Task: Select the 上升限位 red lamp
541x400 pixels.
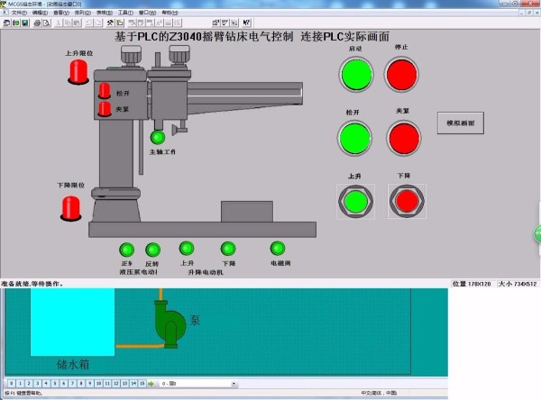Action: (78, 72)
